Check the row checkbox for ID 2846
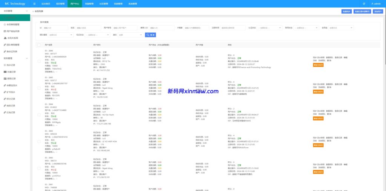386x191 pixels. click(39, 61)
